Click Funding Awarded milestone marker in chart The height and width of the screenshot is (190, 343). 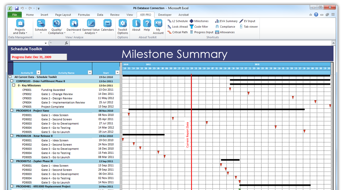pos(230,89)
